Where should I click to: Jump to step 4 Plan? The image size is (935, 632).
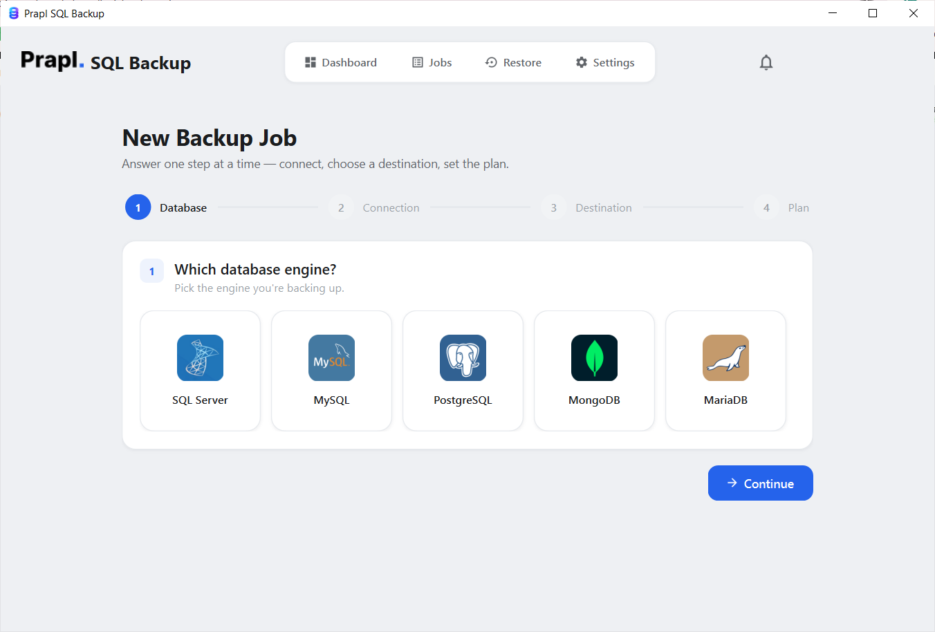(781, 207)
